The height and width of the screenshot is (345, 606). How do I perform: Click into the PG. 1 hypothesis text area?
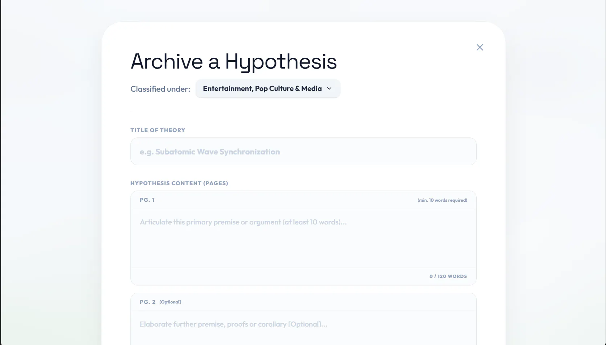(x=303, y=238)
